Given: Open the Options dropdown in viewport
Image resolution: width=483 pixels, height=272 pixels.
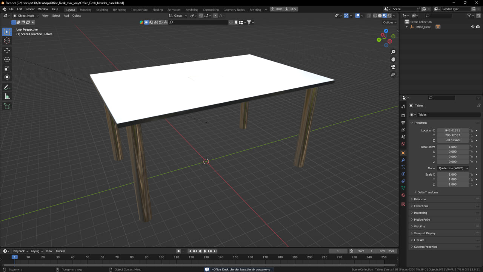Looking at the screenshot, I should 390,22.
